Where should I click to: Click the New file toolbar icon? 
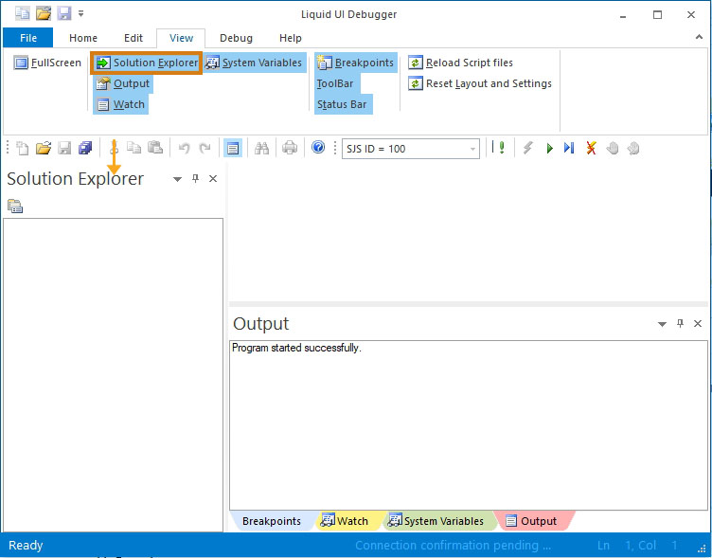(x=23, y=148)
